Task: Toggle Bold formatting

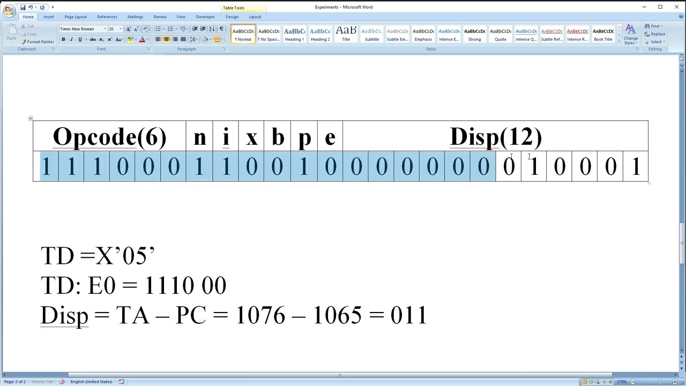Action: pyautogui.click(x=63, y=40)
